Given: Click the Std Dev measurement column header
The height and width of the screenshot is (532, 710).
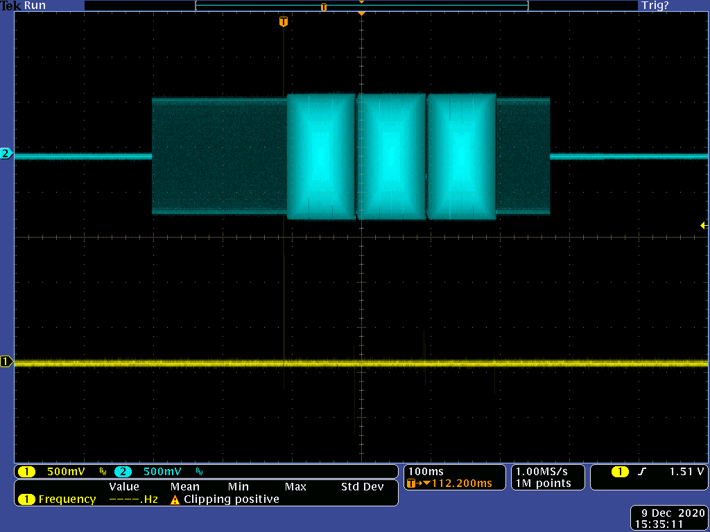Looking at the screenshot, I should [362, 487].
